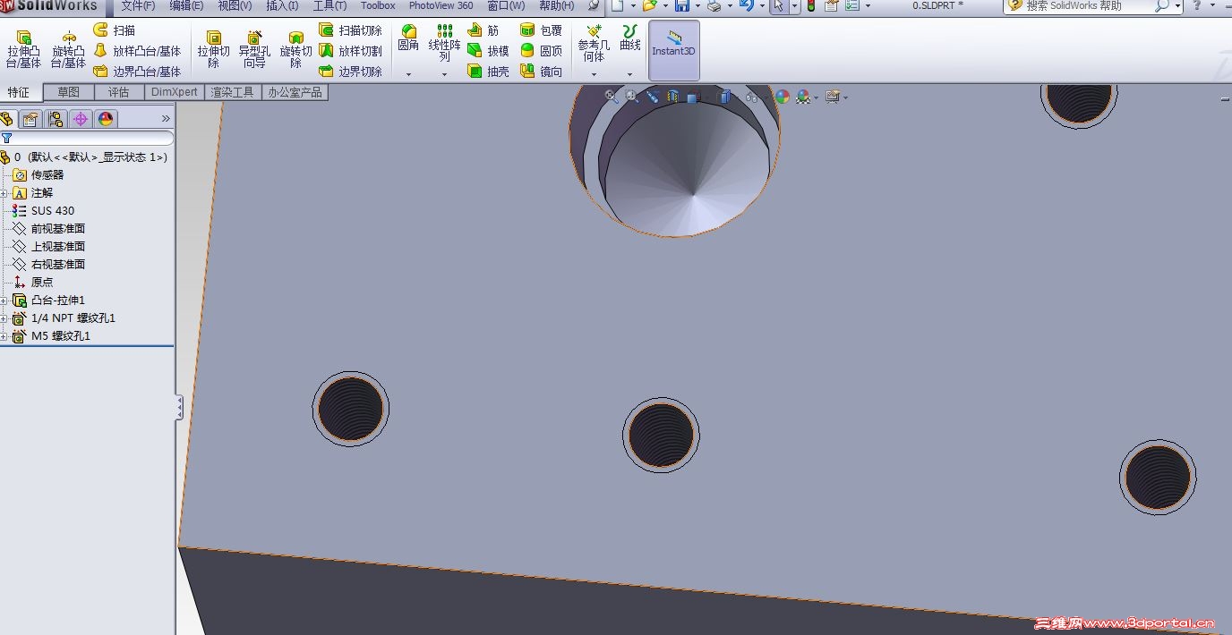
Task: Open the 线性阵列 pattern dropdown arrow
Action: pos(444,74)
